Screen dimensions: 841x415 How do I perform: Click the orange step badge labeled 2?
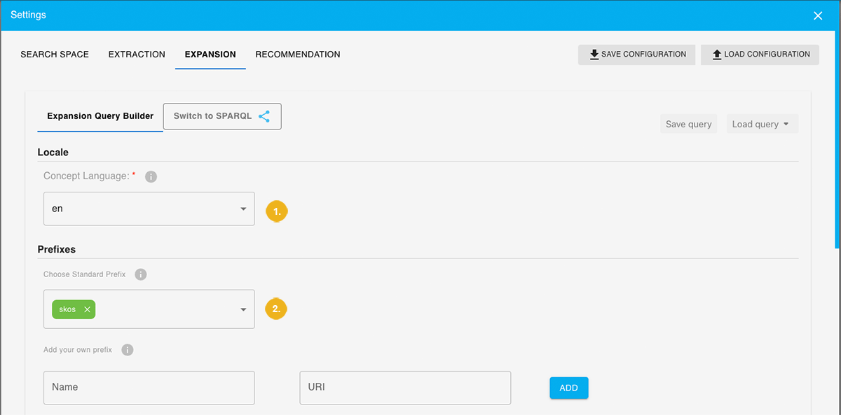[x=277, y=309]
